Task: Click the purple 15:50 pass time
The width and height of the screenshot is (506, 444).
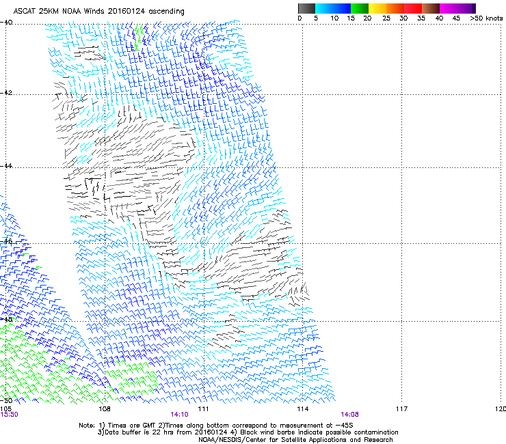Action: click(9, 415)
